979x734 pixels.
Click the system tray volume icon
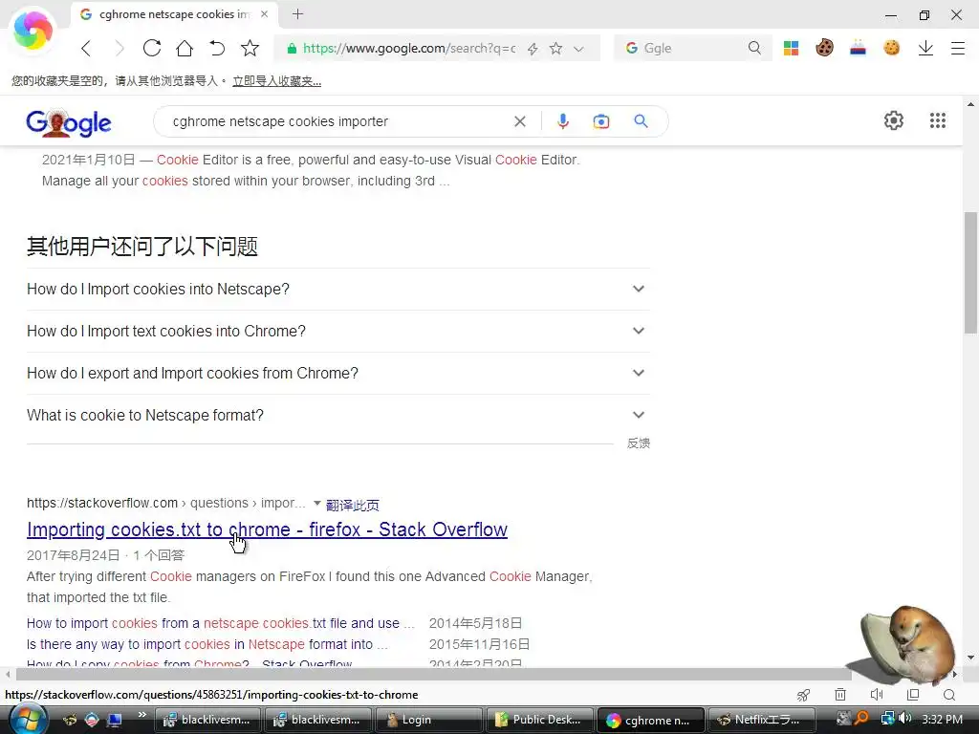point(905,719)
